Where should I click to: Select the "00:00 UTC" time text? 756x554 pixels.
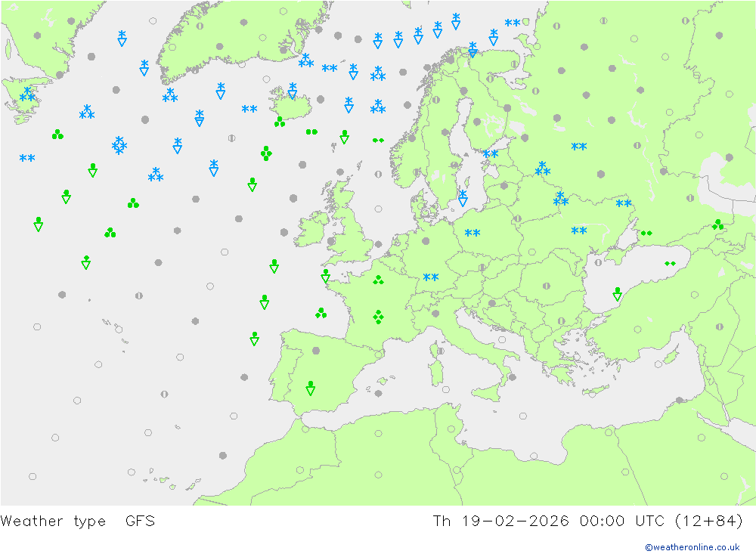(x=622, y=521)
